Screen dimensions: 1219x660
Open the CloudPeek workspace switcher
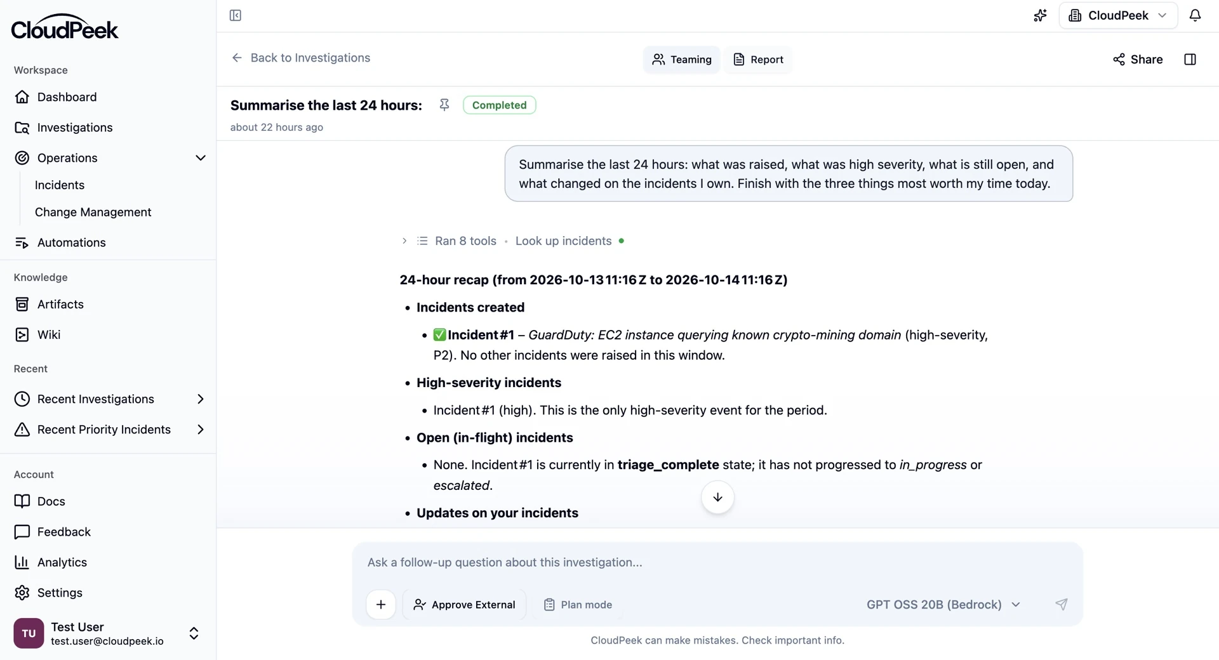(x=1118, y=15)
